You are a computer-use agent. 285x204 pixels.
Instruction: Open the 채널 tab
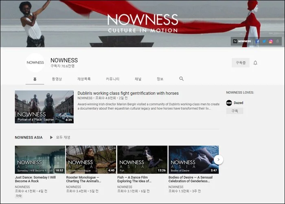[138, 79]
